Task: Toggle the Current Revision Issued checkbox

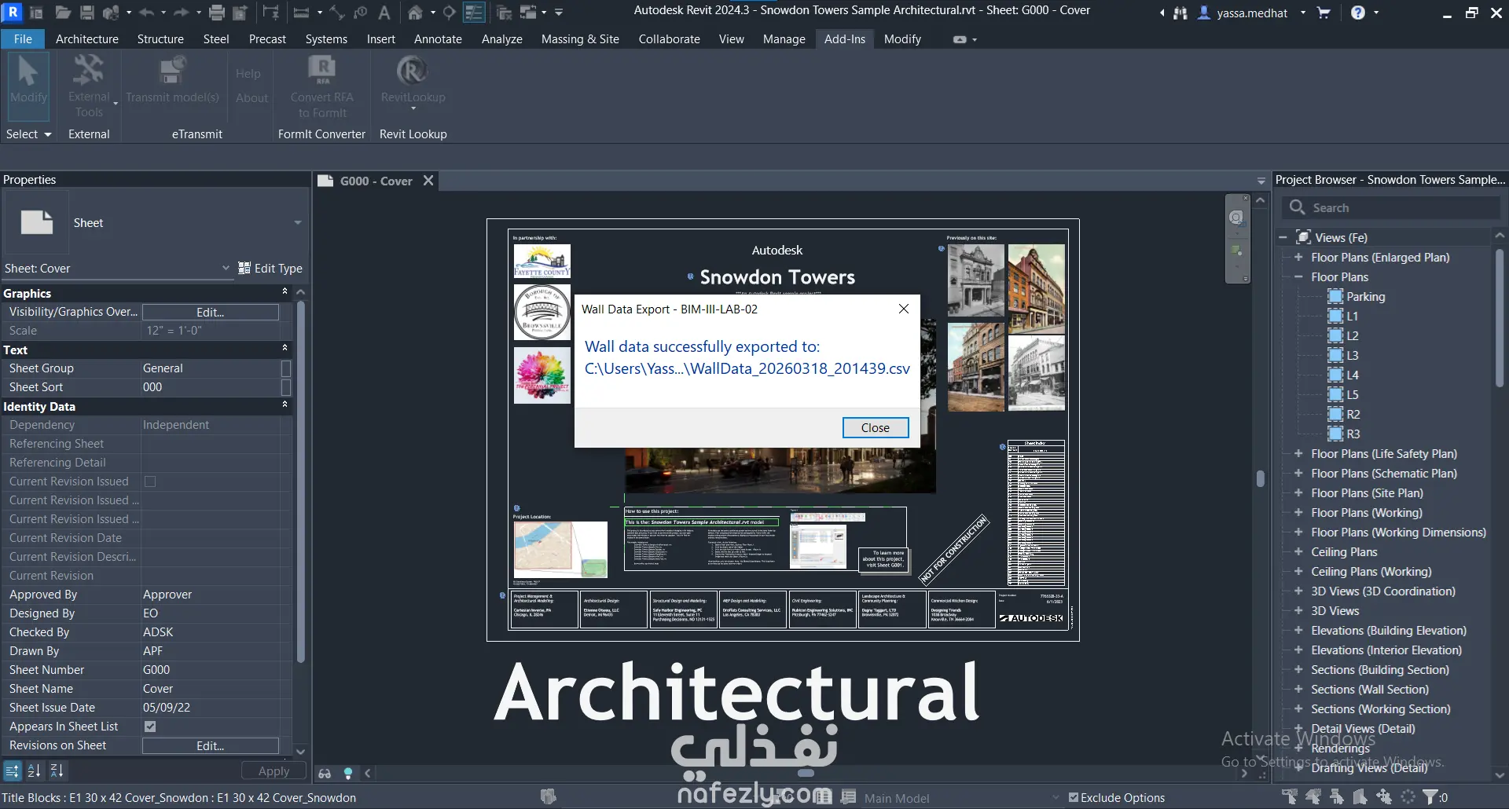Action: [x=150, y=481]
